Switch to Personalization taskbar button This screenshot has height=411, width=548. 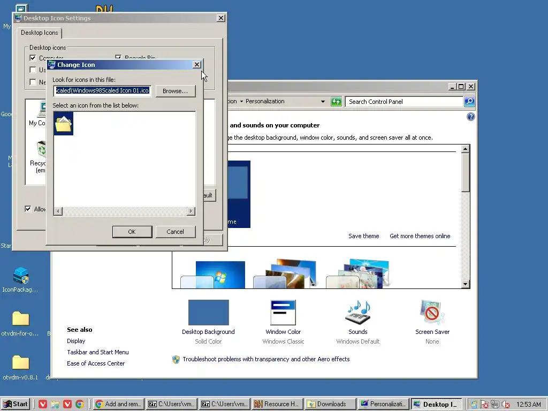point(383,404)
